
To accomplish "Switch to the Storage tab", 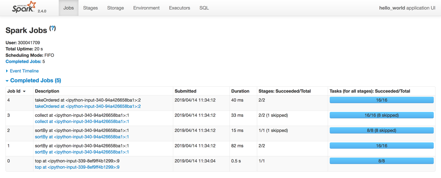I will click(x=115, y=8).
